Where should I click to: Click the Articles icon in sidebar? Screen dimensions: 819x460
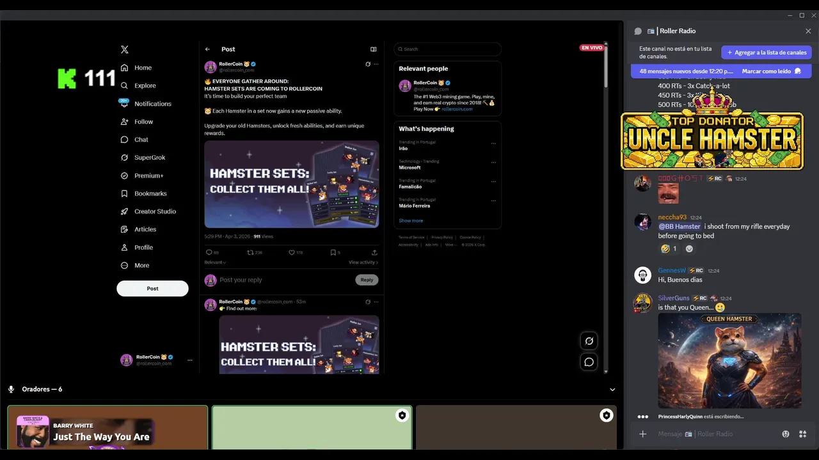pyautogui.click(x=125, y=229)
